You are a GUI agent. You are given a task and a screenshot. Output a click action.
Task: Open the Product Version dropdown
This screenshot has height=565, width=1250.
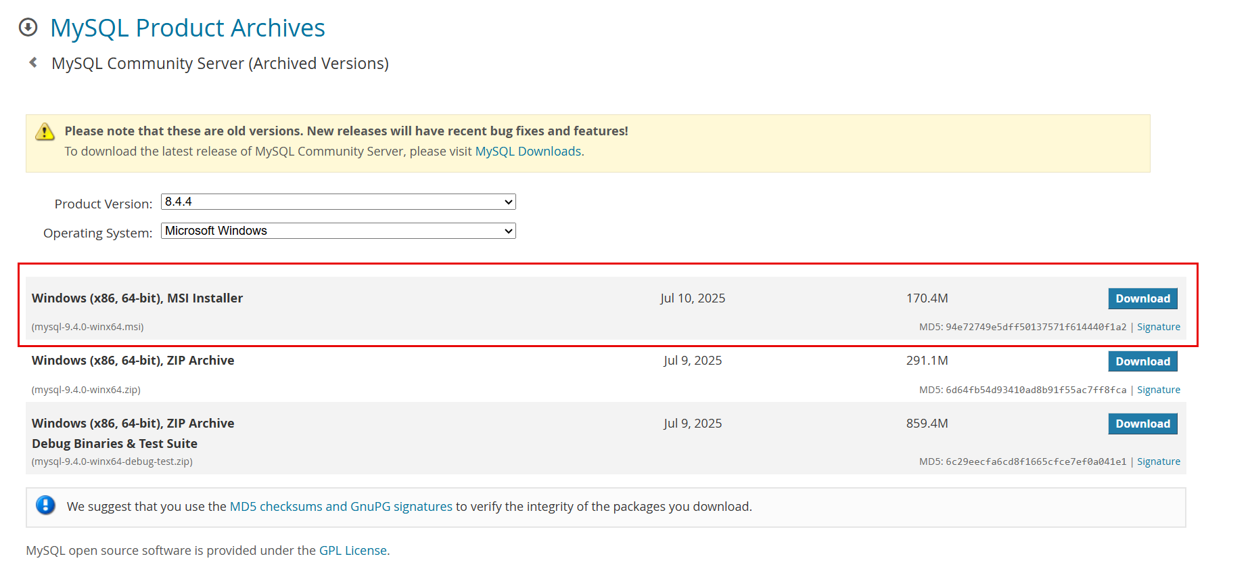coord(338,202)
